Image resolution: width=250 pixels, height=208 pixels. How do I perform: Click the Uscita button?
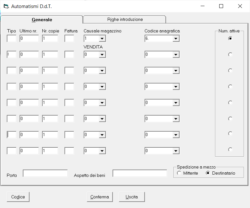pos(132,197)
